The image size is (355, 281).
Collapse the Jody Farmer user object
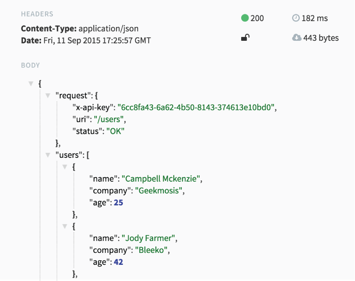pyautogui.click(x=64, y=226)
